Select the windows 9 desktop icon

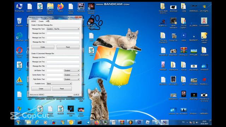[204, 67]
